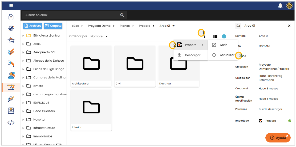Expand the Area 01 breadcrumb dropdown
The height and width of the screenshot is (147, 296).
click(x=173, y=26)
